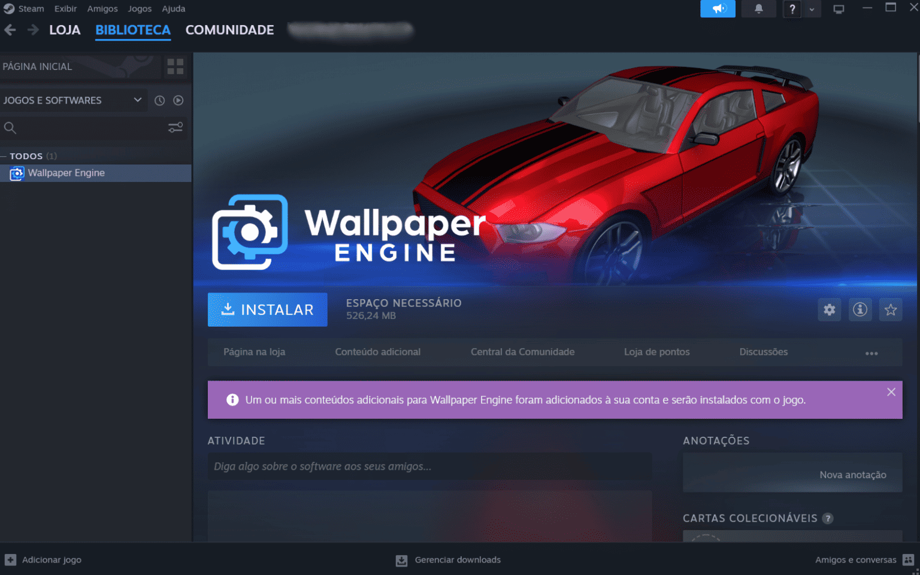This screenshot has height=575, width=920.
Task: Toggle recent playtime sorting with the clock icon
Action: tap(159, 100)
